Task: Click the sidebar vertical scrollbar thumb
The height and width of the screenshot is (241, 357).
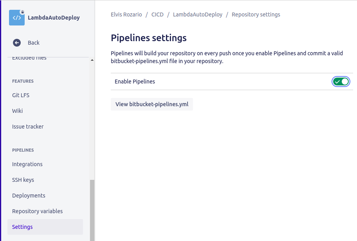Action: [x=92, y=210]
